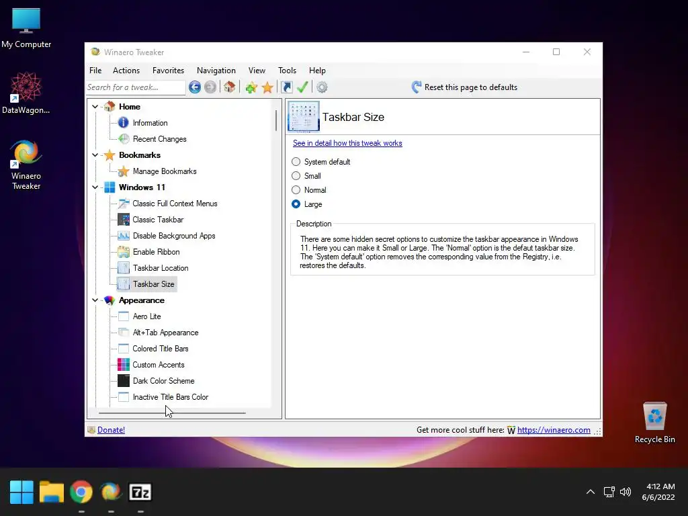This screenshot has height=516, width=688.
Task: Click the tree panel vertical scrollbar thumb
Action: coord(276,120)
